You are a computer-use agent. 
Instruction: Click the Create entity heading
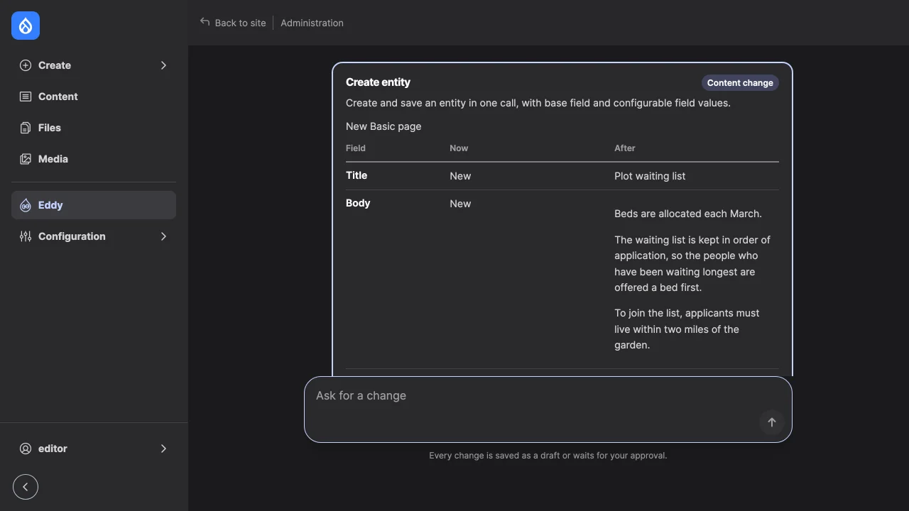[x=378, y=82]
